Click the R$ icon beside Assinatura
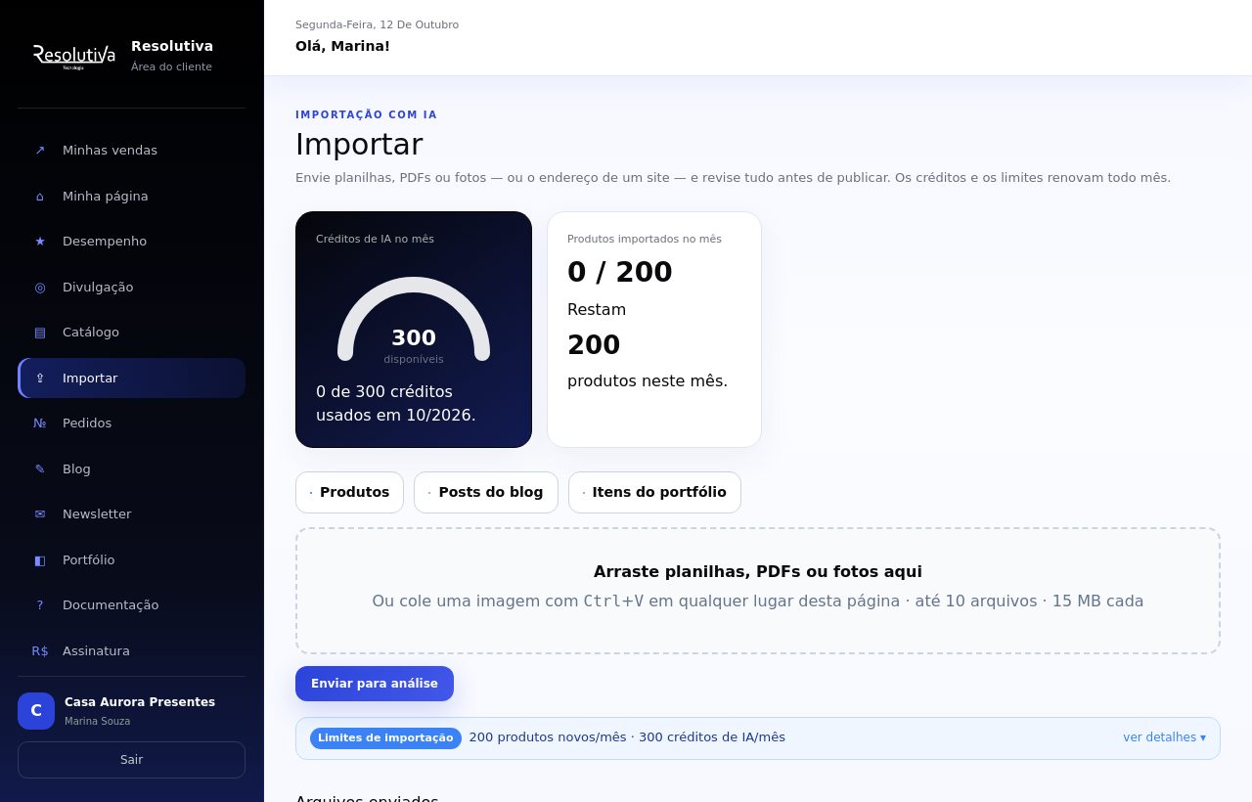The image size is (1252, 802). tap(40, 651)
